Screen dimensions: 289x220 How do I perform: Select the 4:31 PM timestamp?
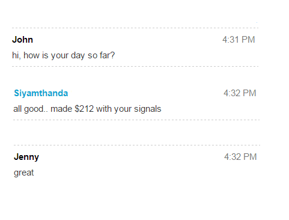(x=239, y=40)
